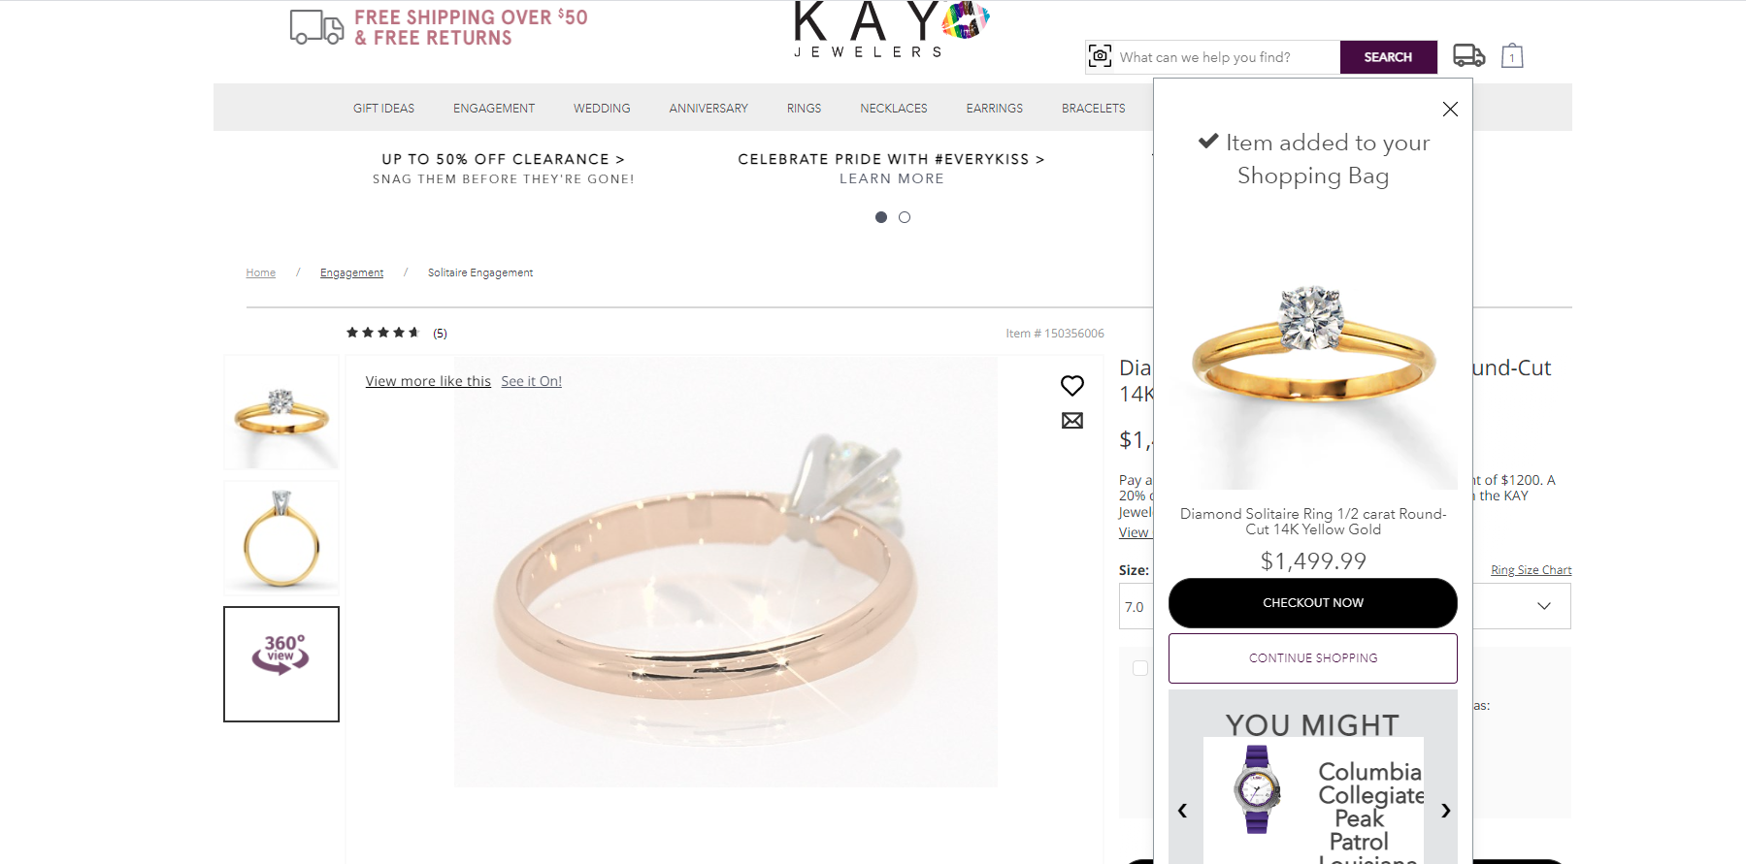This screenshot has height=864, width=1746.
Task: Show previous recommended product arrow
Action: pos(1182,811)
